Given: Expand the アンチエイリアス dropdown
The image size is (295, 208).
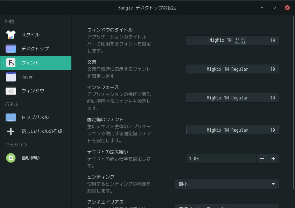Looking at the screenshot, I should [x=227, y=206].
